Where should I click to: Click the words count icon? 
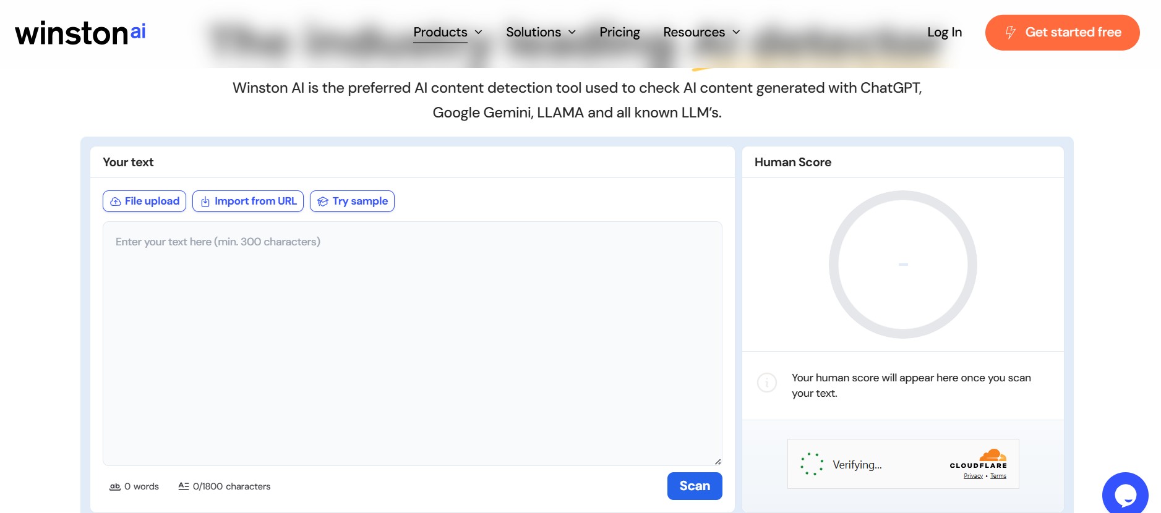coord(115,486)
